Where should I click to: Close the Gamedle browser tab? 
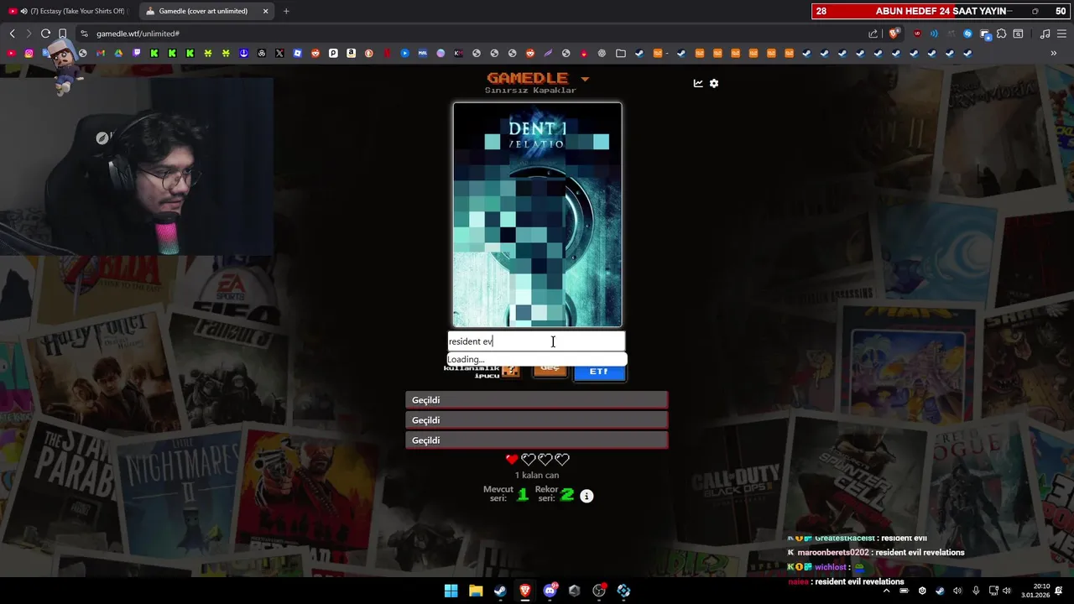point(266,11)
